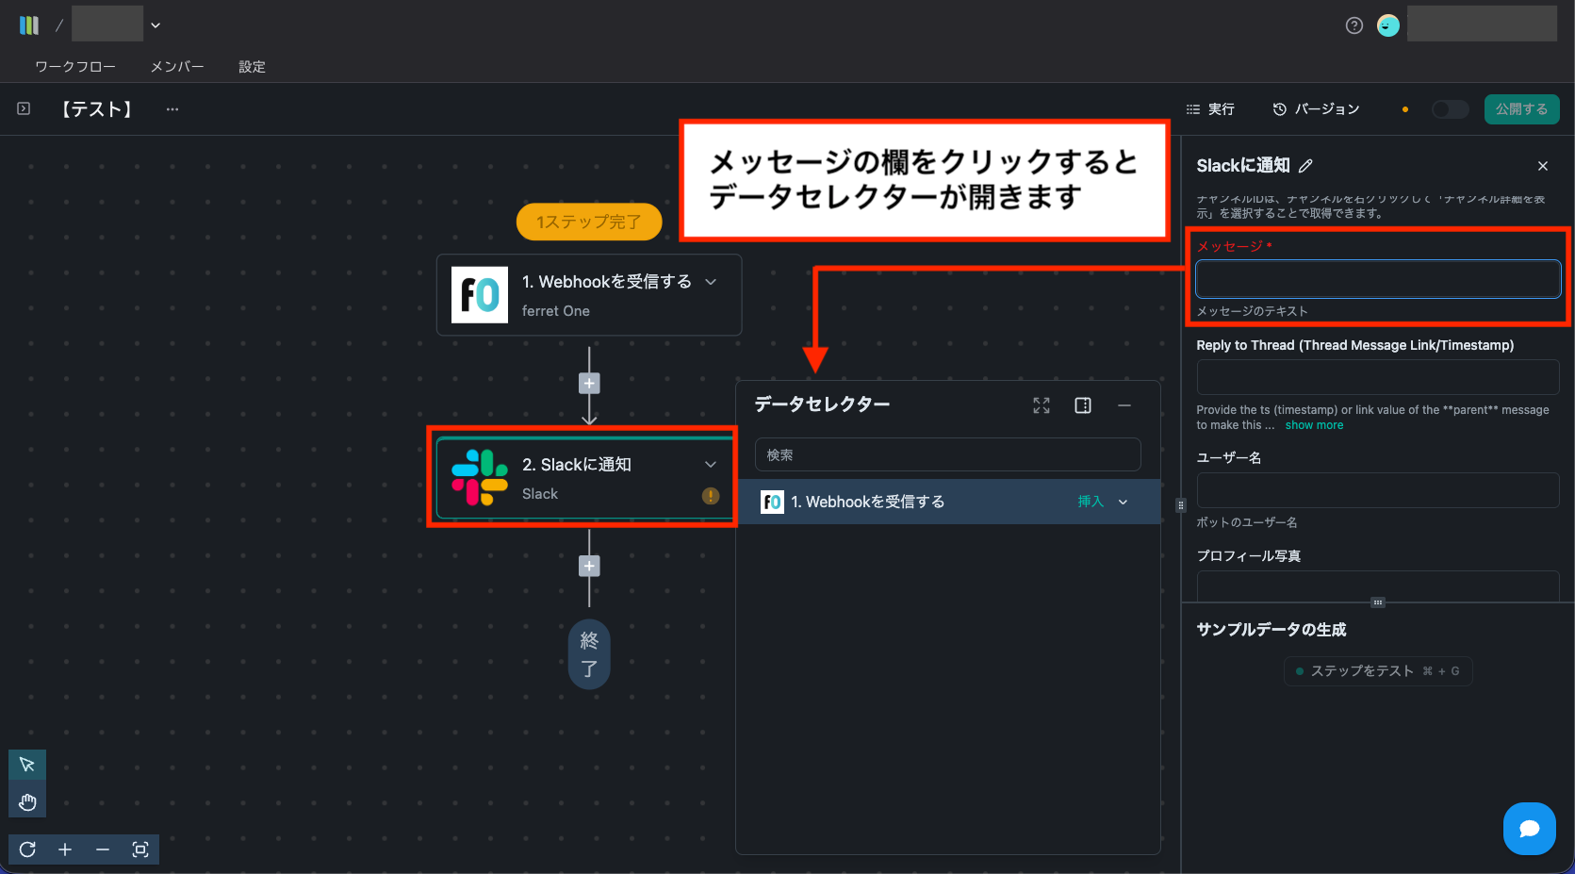Click the Slack logo on the step
The width and height of the screenshot is (1575, 874).
pyautogui.click(x=480, y=478)
